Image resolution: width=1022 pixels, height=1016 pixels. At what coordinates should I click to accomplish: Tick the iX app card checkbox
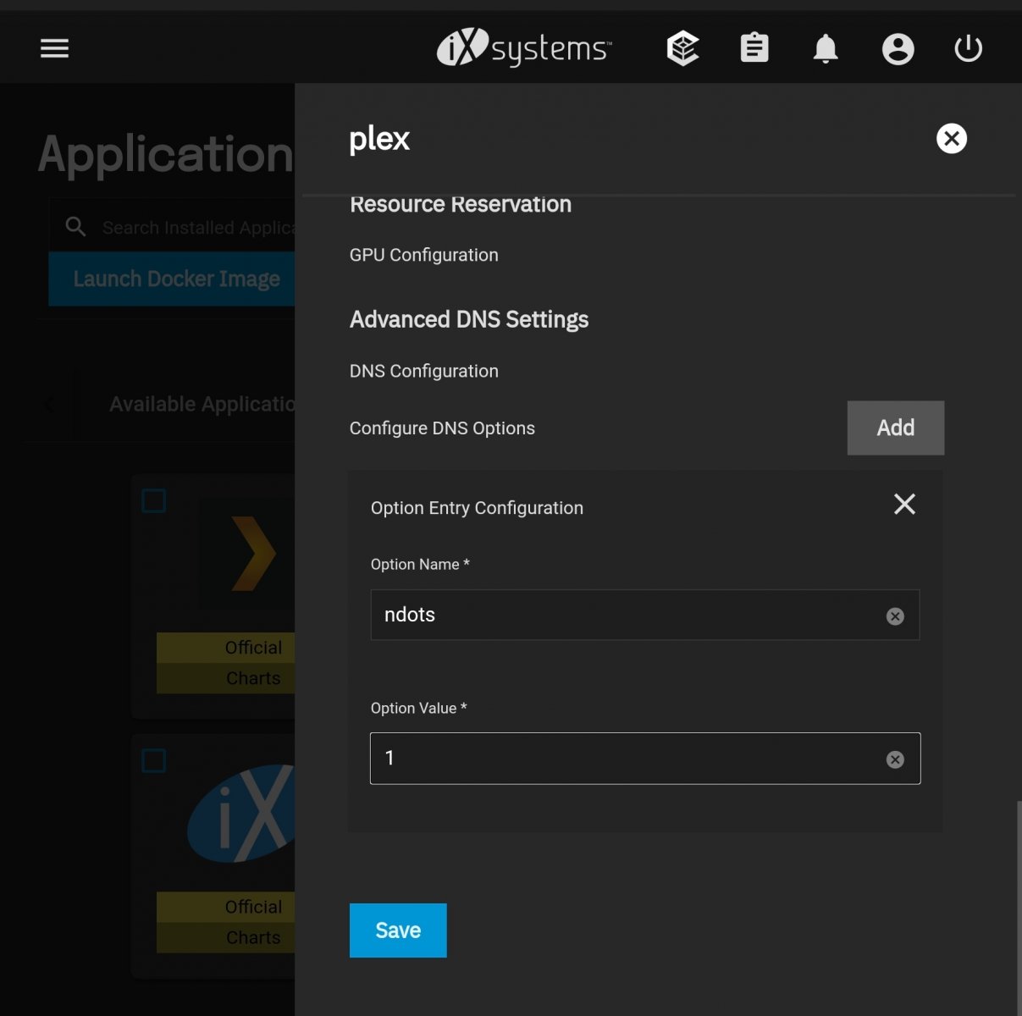pyautogui.click(x=154, y=760)
